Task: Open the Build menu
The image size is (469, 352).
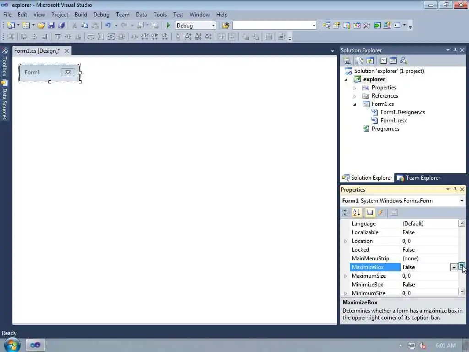Action: [x=81, y=14]
